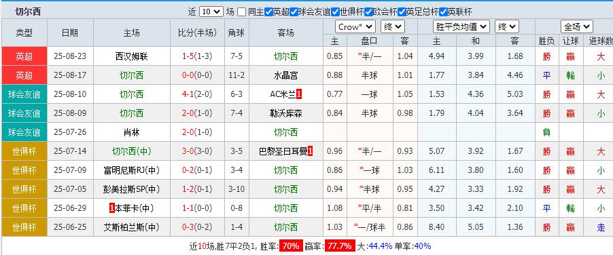Click the 让球 column header
Image resolution: width=613 pixels, height=255 pixels.
[570, 41]
